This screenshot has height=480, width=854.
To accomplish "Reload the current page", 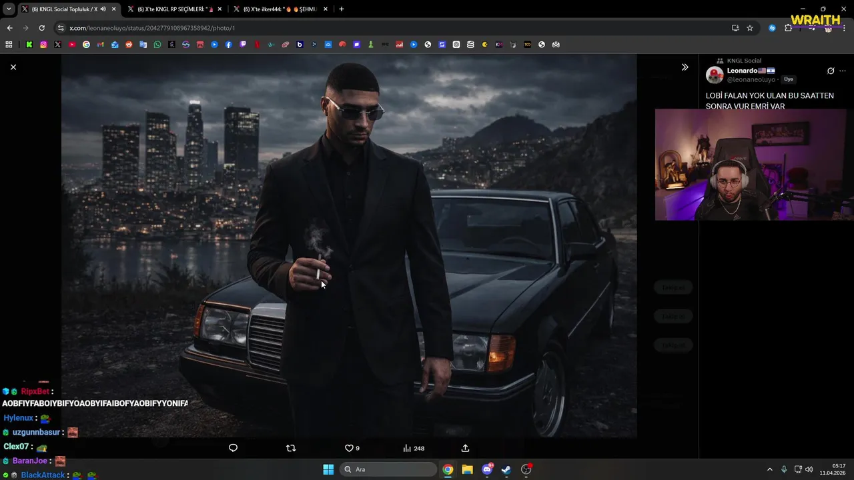I will click(x=41, y=28).
